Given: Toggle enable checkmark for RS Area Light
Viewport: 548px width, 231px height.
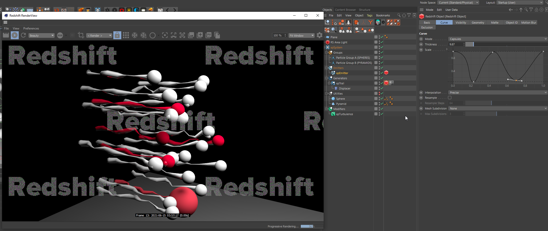Looking at the screenshot, I should [382, 42].
